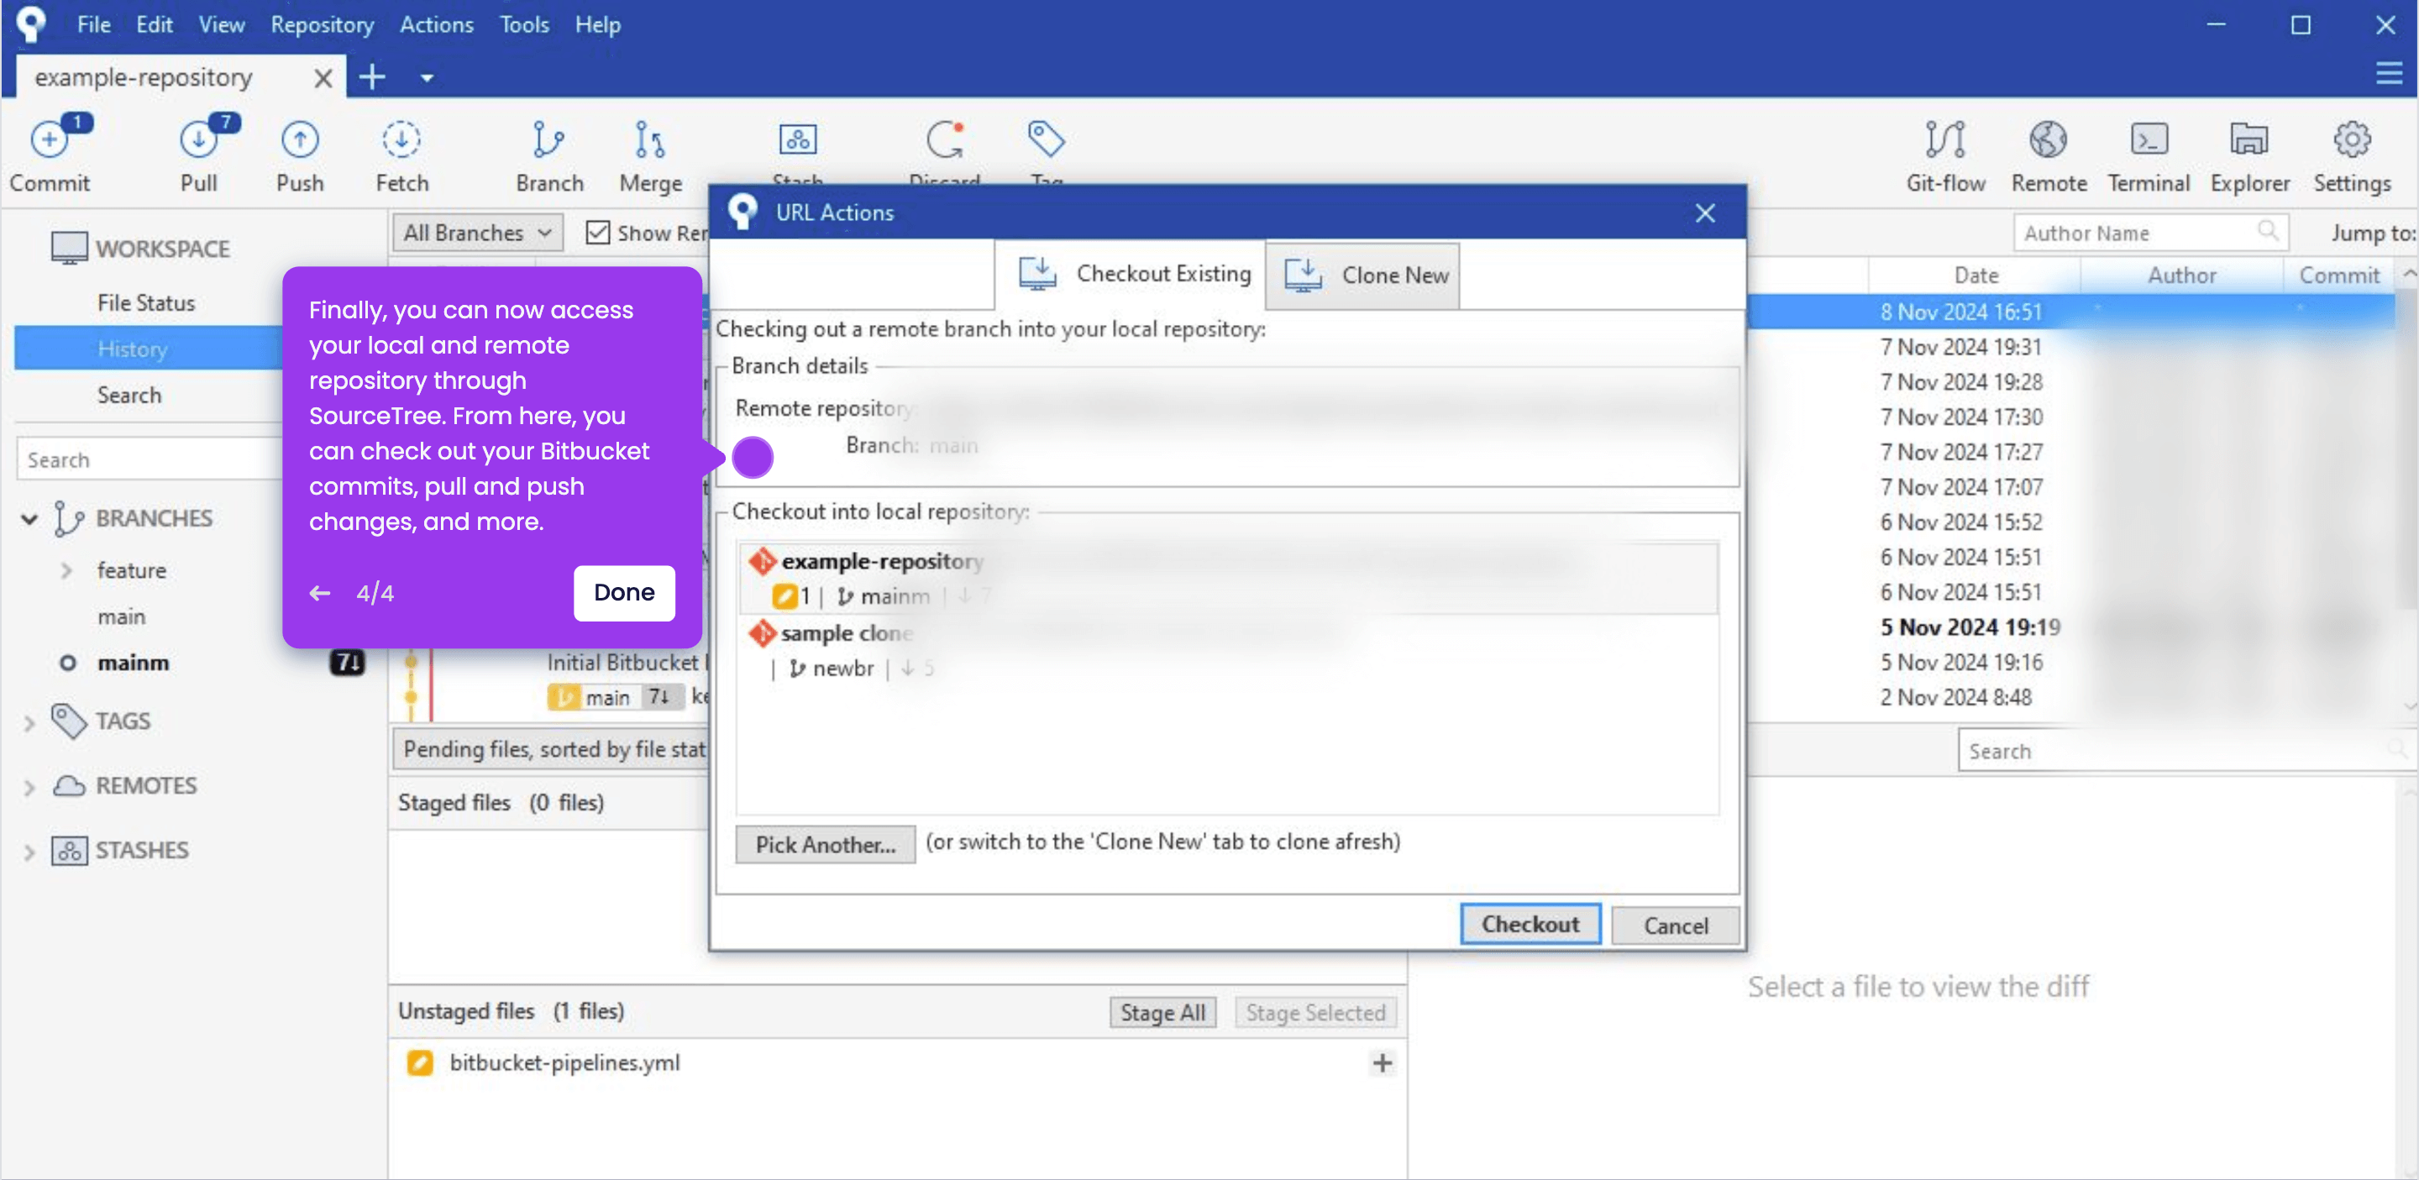The image size is (2419, 1180).
Task: Launch Terminal from the toolbar
Action: [x=2148, y=155]
